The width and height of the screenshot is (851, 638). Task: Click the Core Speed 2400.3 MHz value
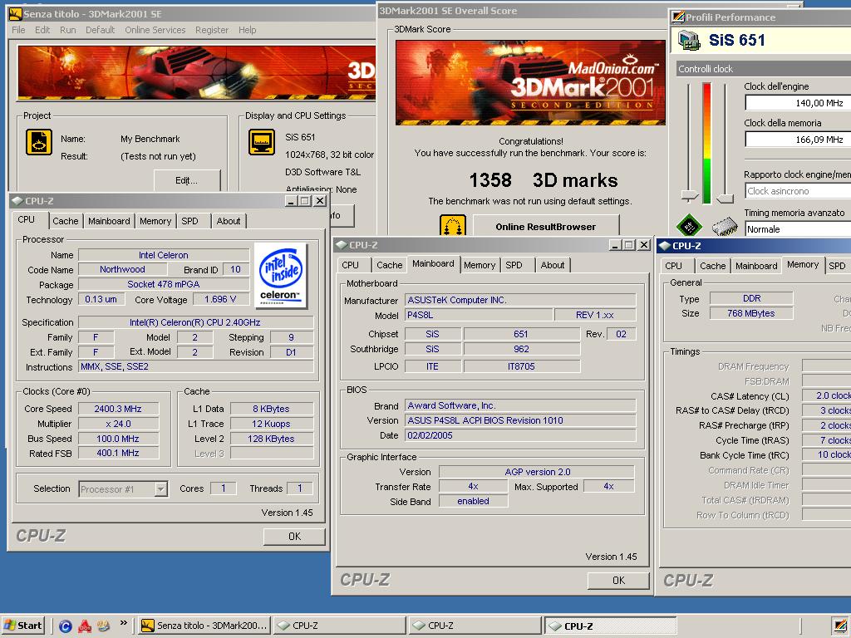[x=118, y=409]
